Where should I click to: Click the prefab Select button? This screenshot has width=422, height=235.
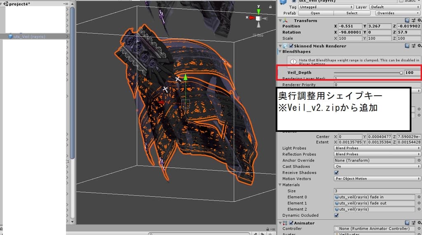pyautogui.click(x=352, y=13)
